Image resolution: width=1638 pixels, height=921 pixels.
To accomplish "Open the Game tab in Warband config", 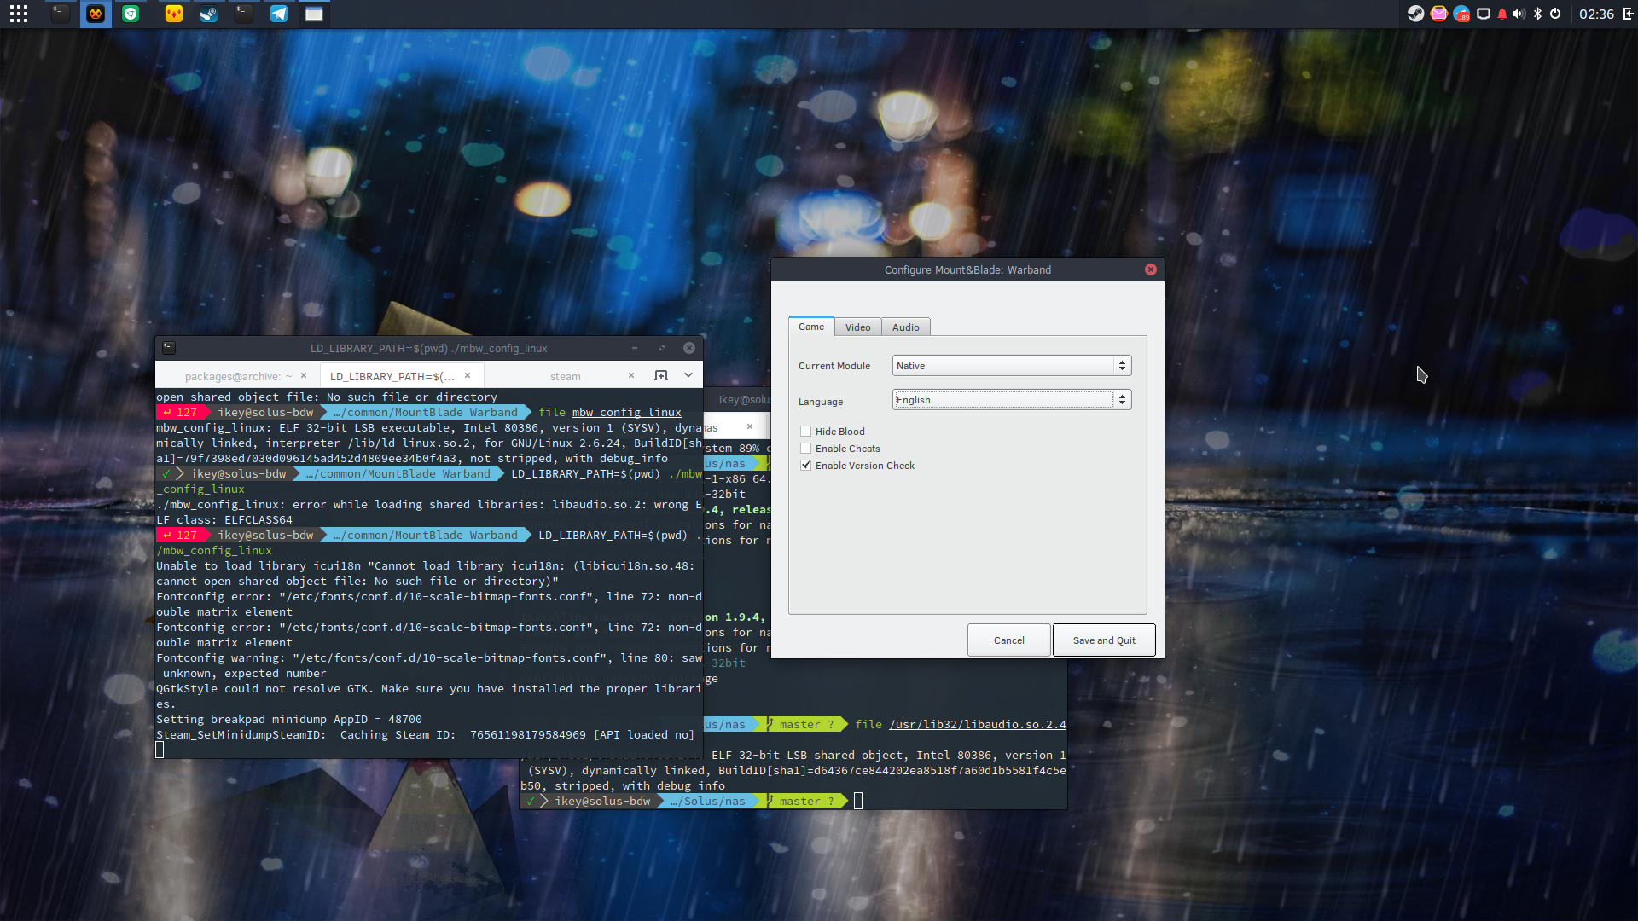I will click(811, 327).
